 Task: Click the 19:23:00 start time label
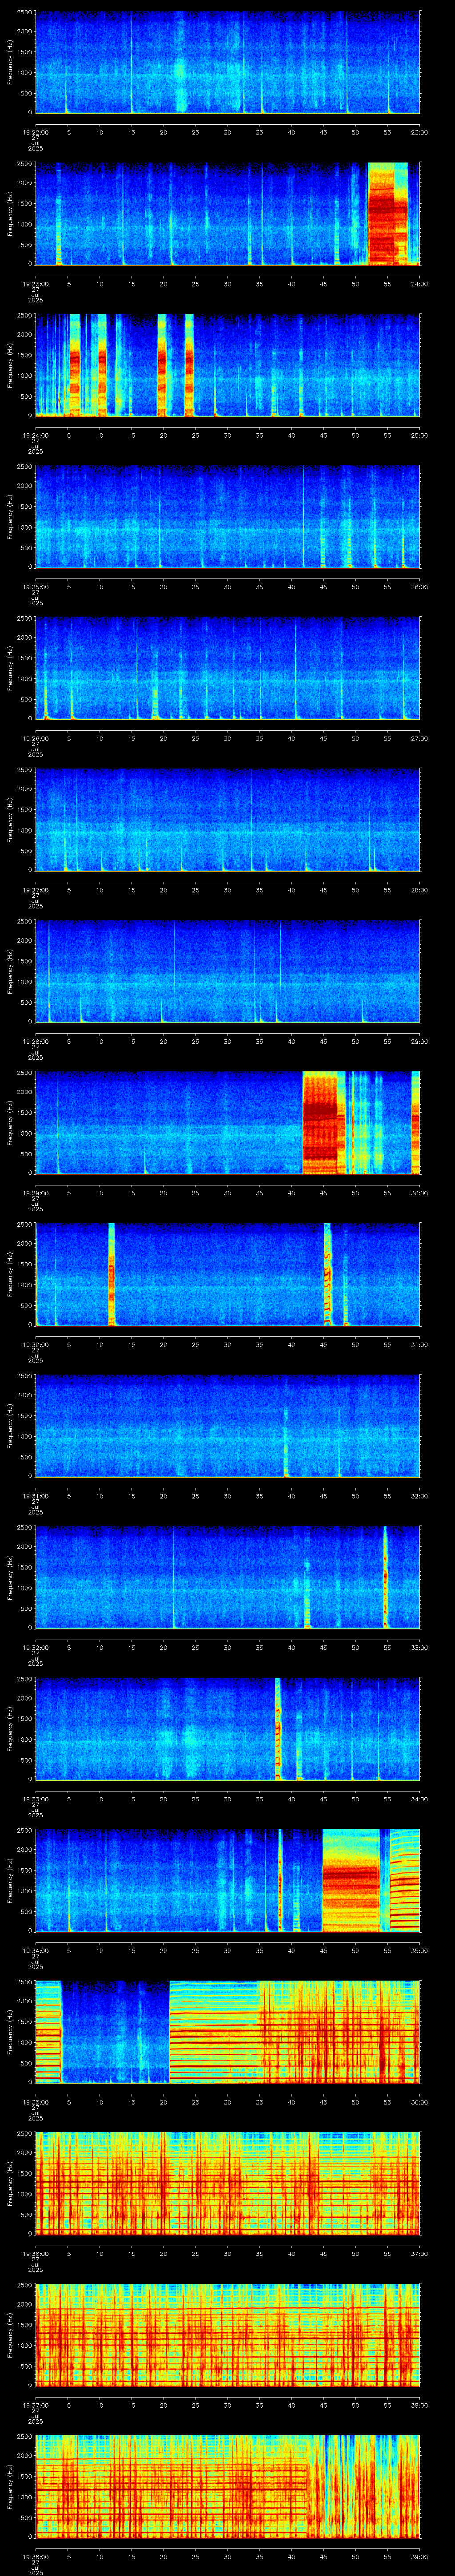(x=35, y=284)
